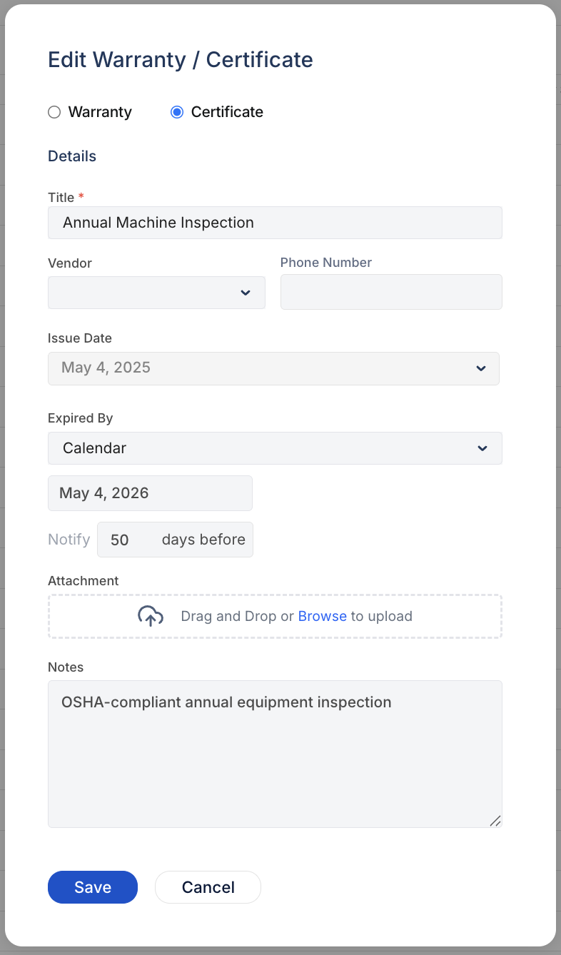Click the Expired By chevron icon

(481, 448)
